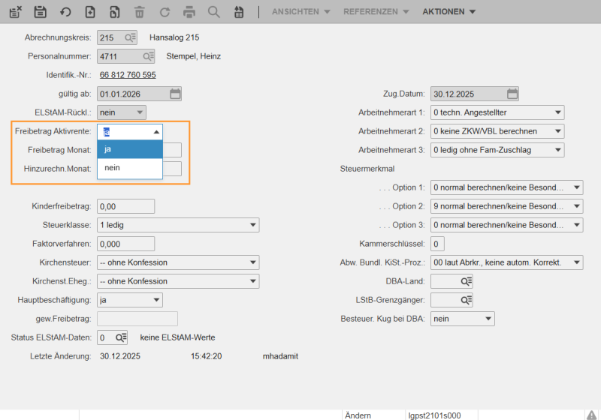Viewport: 601px width, 420px height.
Task: Click the name text 'Stempel, Heinz'
Action: pyautogui.click(x=193, y=56)
